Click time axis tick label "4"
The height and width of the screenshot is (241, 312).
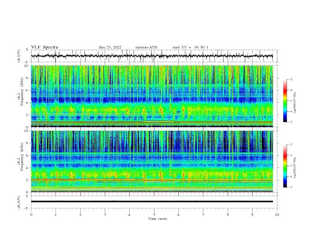point(129,215)
